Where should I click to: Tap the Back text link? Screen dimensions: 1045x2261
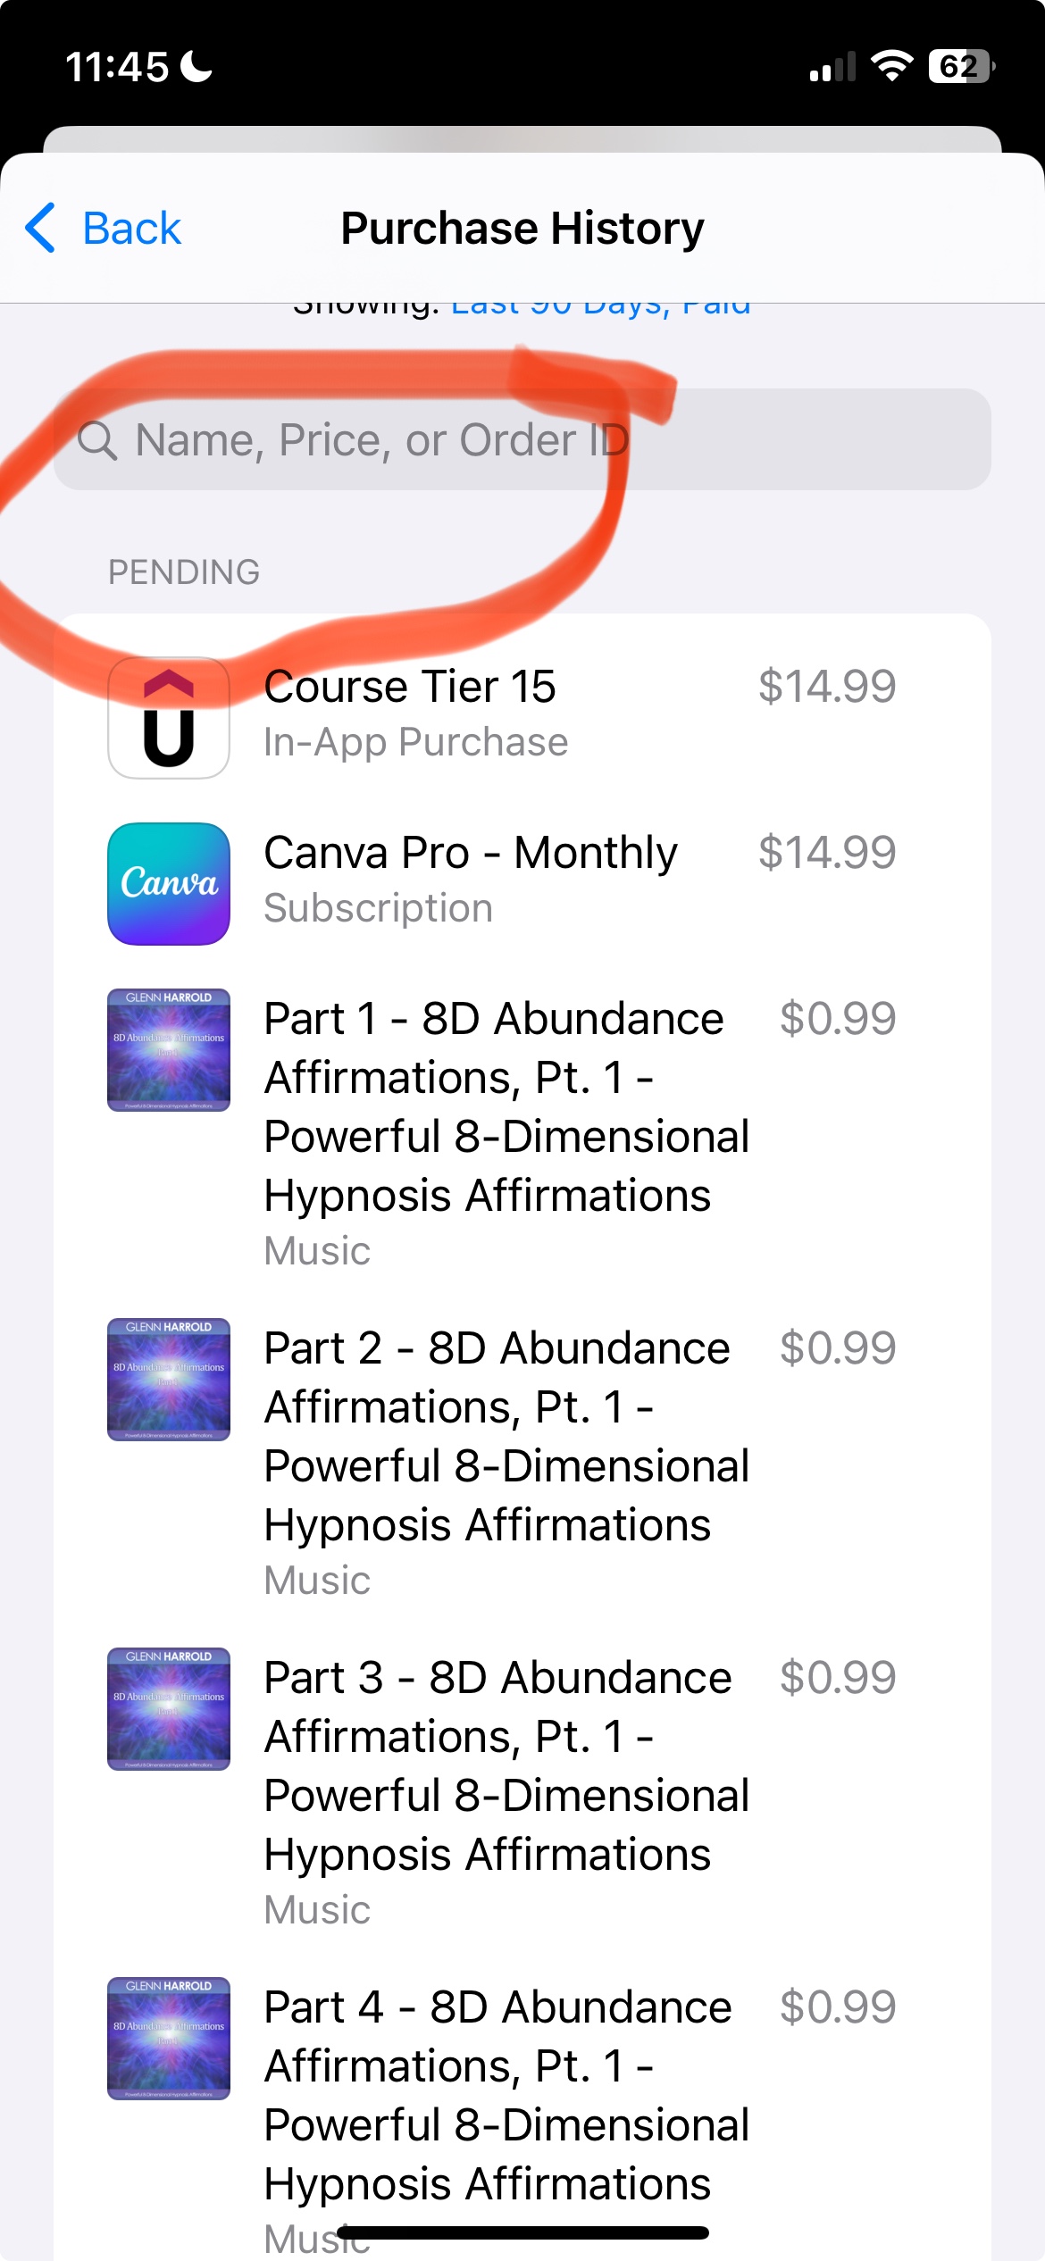tap(131, 229)
